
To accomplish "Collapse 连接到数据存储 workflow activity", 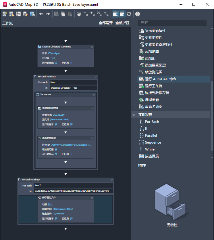I will (x=92, y=108).
